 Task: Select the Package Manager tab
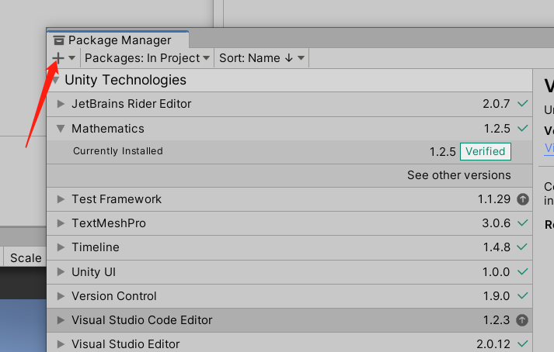(x=119, y=40)
